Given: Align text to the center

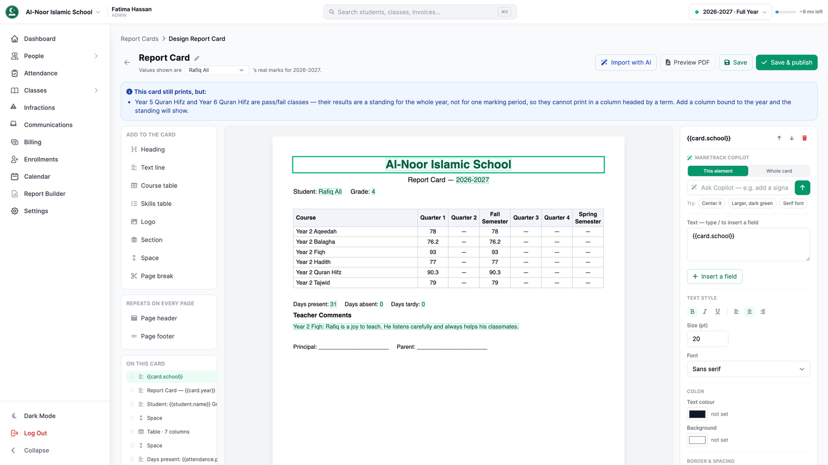Looking at the screenshot, I should pyautogui.click(x=749, y=312).
